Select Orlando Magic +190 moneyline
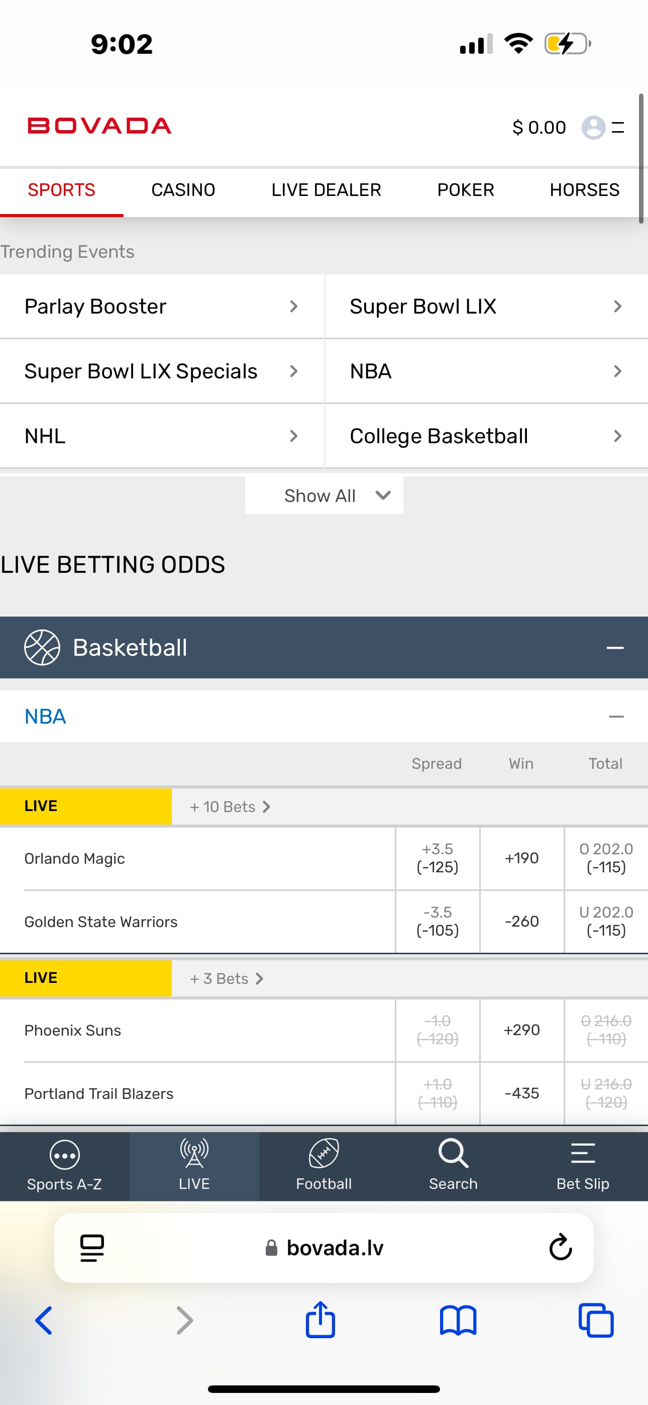This screenshot has height=1405, width=648. 521,858
